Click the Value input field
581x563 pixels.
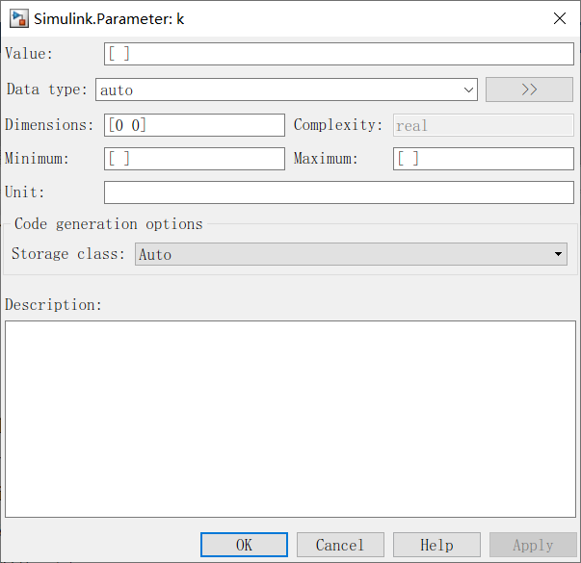(x=338, y=54)
